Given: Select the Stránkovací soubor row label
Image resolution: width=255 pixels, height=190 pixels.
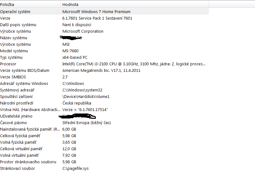Looking at the screenshot, I should point(17,169).
